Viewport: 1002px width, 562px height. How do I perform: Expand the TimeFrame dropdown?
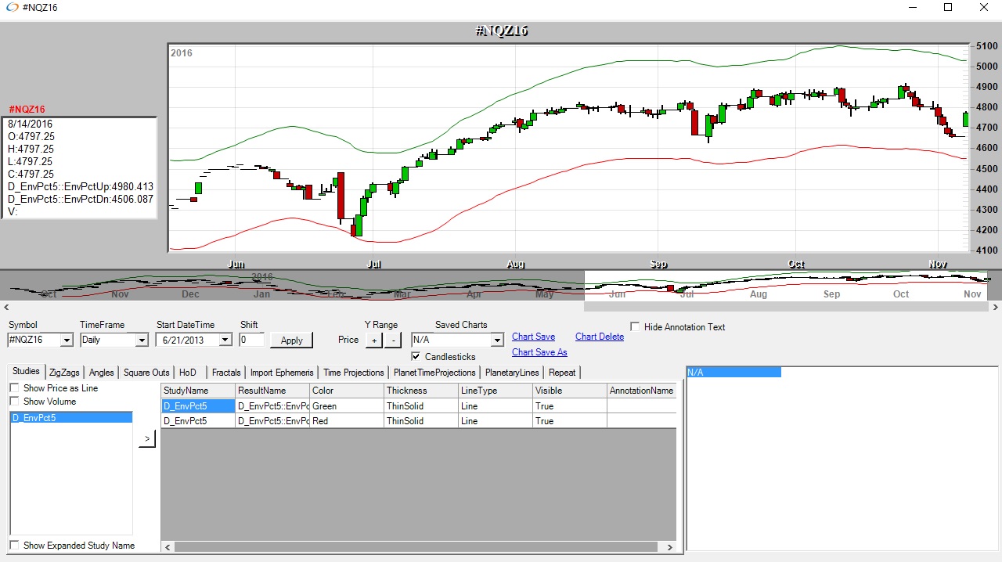(x=142, y=340)
